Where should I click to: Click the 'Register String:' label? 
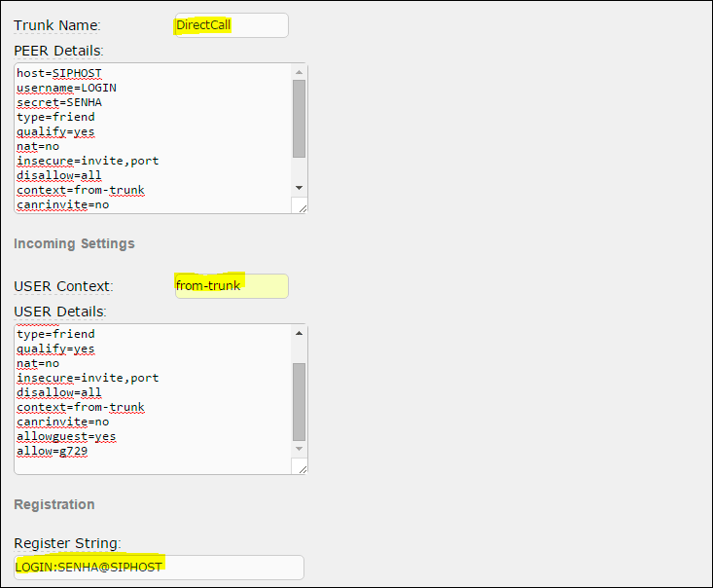[x=67, y=543]
